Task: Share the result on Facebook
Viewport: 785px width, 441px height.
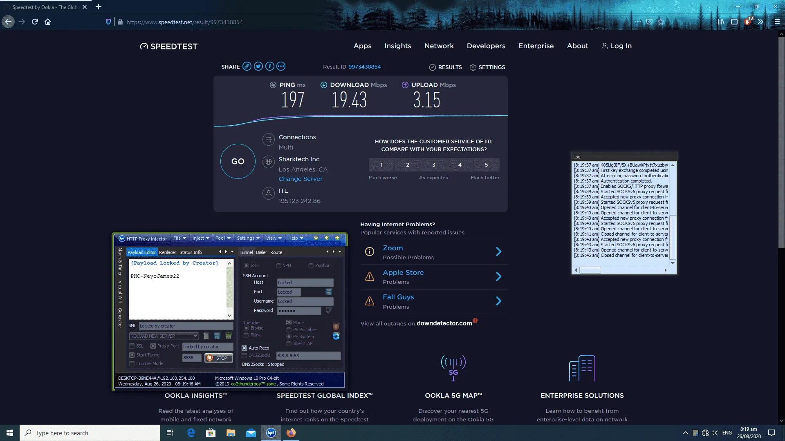Action: point(270,66)
